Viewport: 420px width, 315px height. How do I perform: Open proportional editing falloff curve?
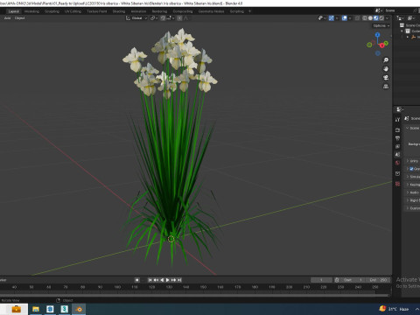click(x=186, y=18)
